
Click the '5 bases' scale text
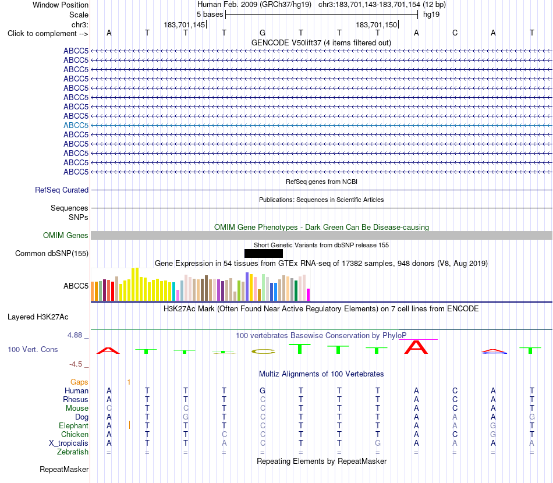pos(210,15)
